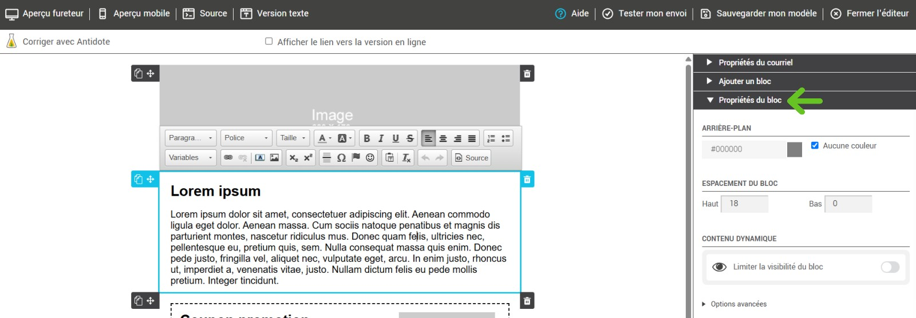Click the remove formatting icon
Image resolution: width=916 pixels, height=318 pixels.
click(406, 158)
